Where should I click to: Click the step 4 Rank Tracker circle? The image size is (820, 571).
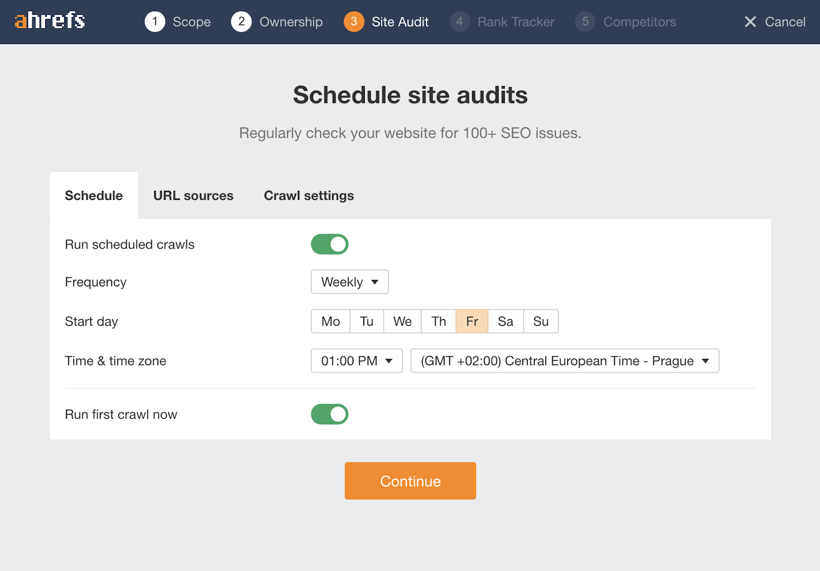[x=460, y=22]
